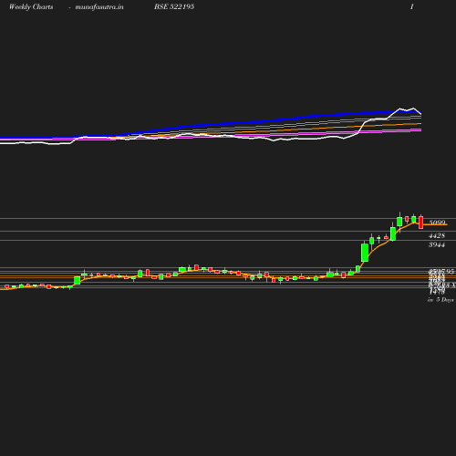
Task: Click the 'in 5 Days' label
Action: 440,300
